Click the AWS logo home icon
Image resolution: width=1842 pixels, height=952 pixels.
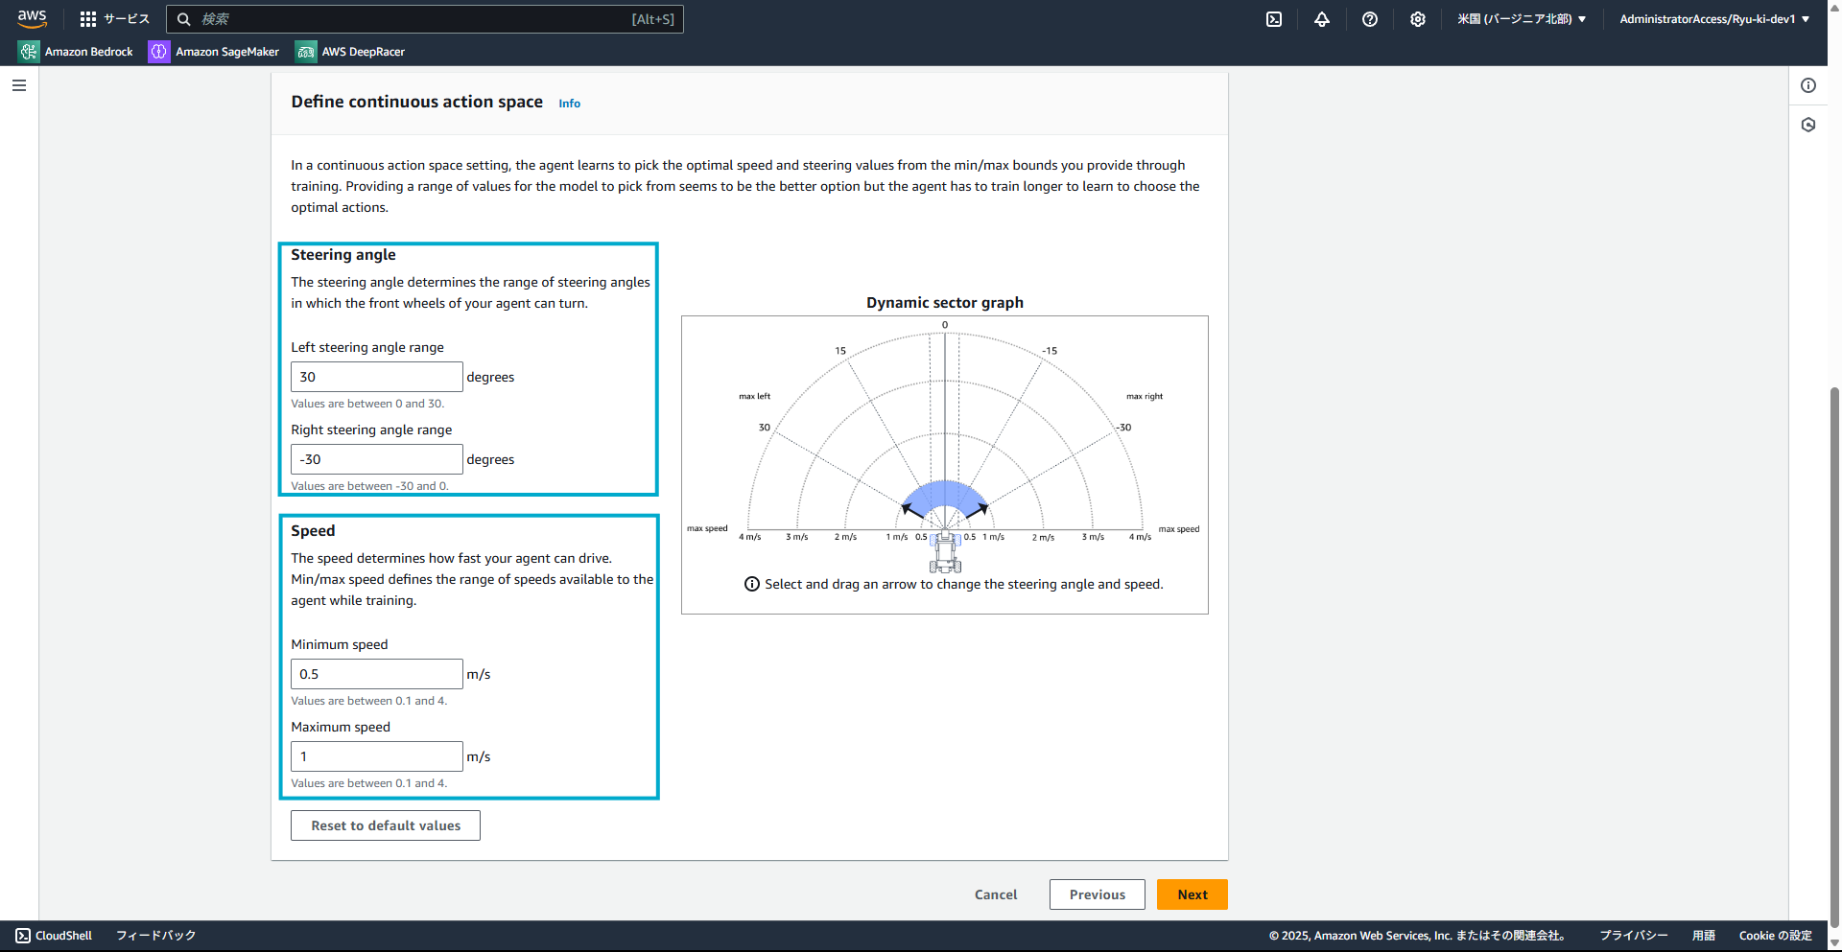tap(32, 18)
